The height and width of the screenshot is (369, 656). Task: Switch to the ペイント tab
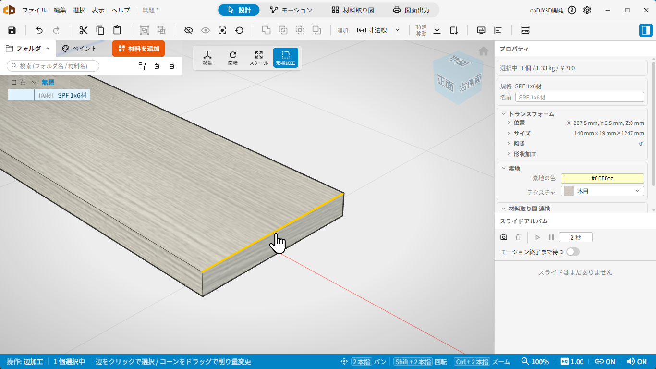80,49
